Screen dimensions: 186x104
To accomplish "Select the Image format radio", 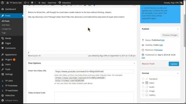I will click(143, 91).
